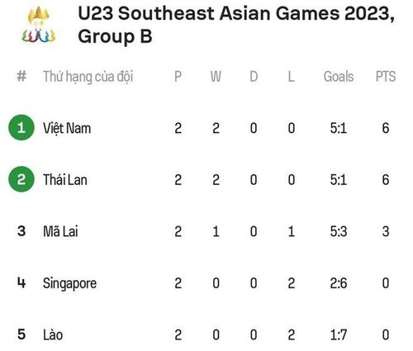Screen dimensions: 413x351
Task: Click the 'Thứ hạng của đội' header
Action: point(88,77)
